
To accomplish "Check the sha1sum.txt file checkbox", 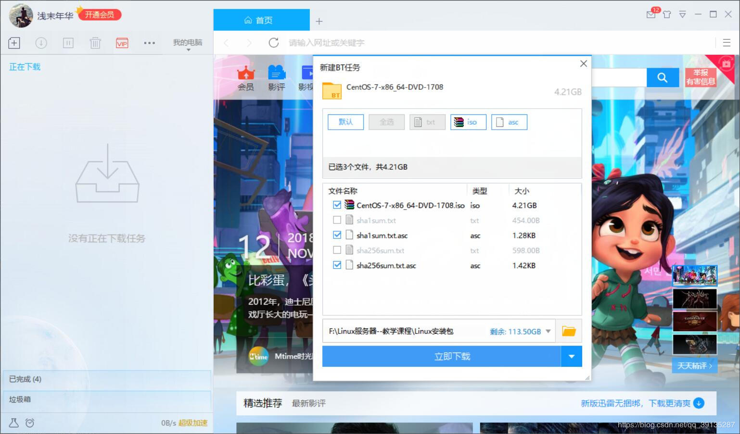I will 337,220.
